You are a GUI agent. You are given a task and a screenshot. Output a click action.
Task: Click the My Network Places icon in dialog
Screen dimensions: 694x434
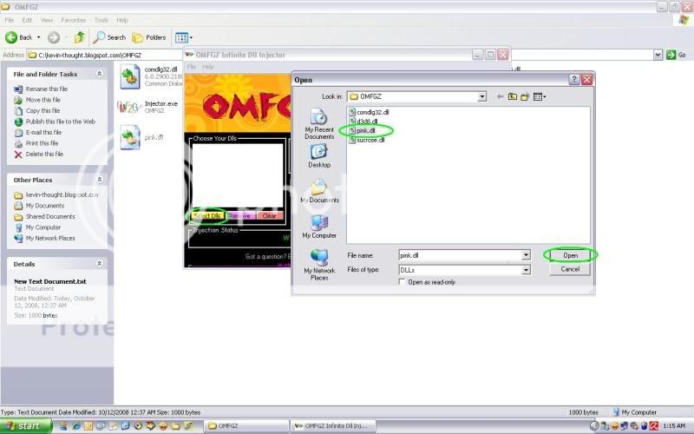(x=318, y=259)
